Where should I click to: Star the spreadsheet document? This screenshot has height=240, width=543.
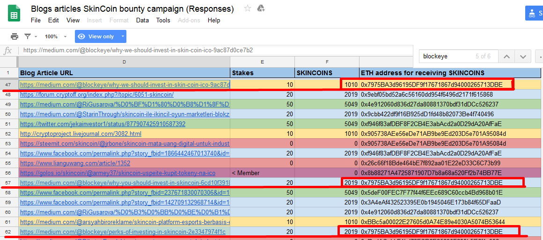coord(248,8)
